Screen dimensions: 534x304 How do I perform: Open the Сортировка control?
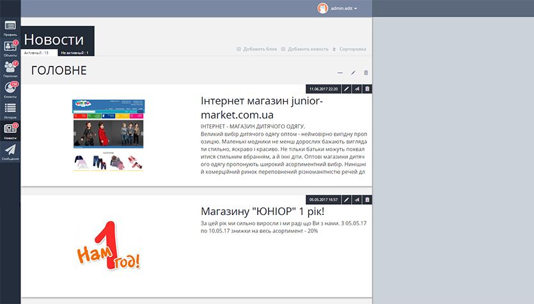point(349,49)
